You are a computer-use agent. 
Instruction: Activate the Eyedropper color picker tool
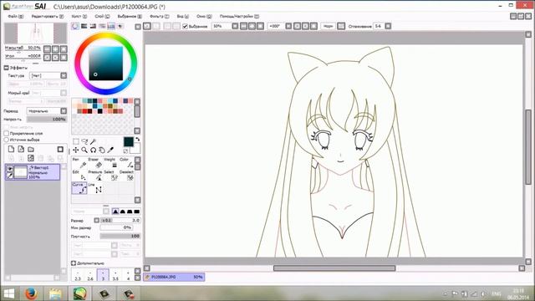(x=110, y=150)
